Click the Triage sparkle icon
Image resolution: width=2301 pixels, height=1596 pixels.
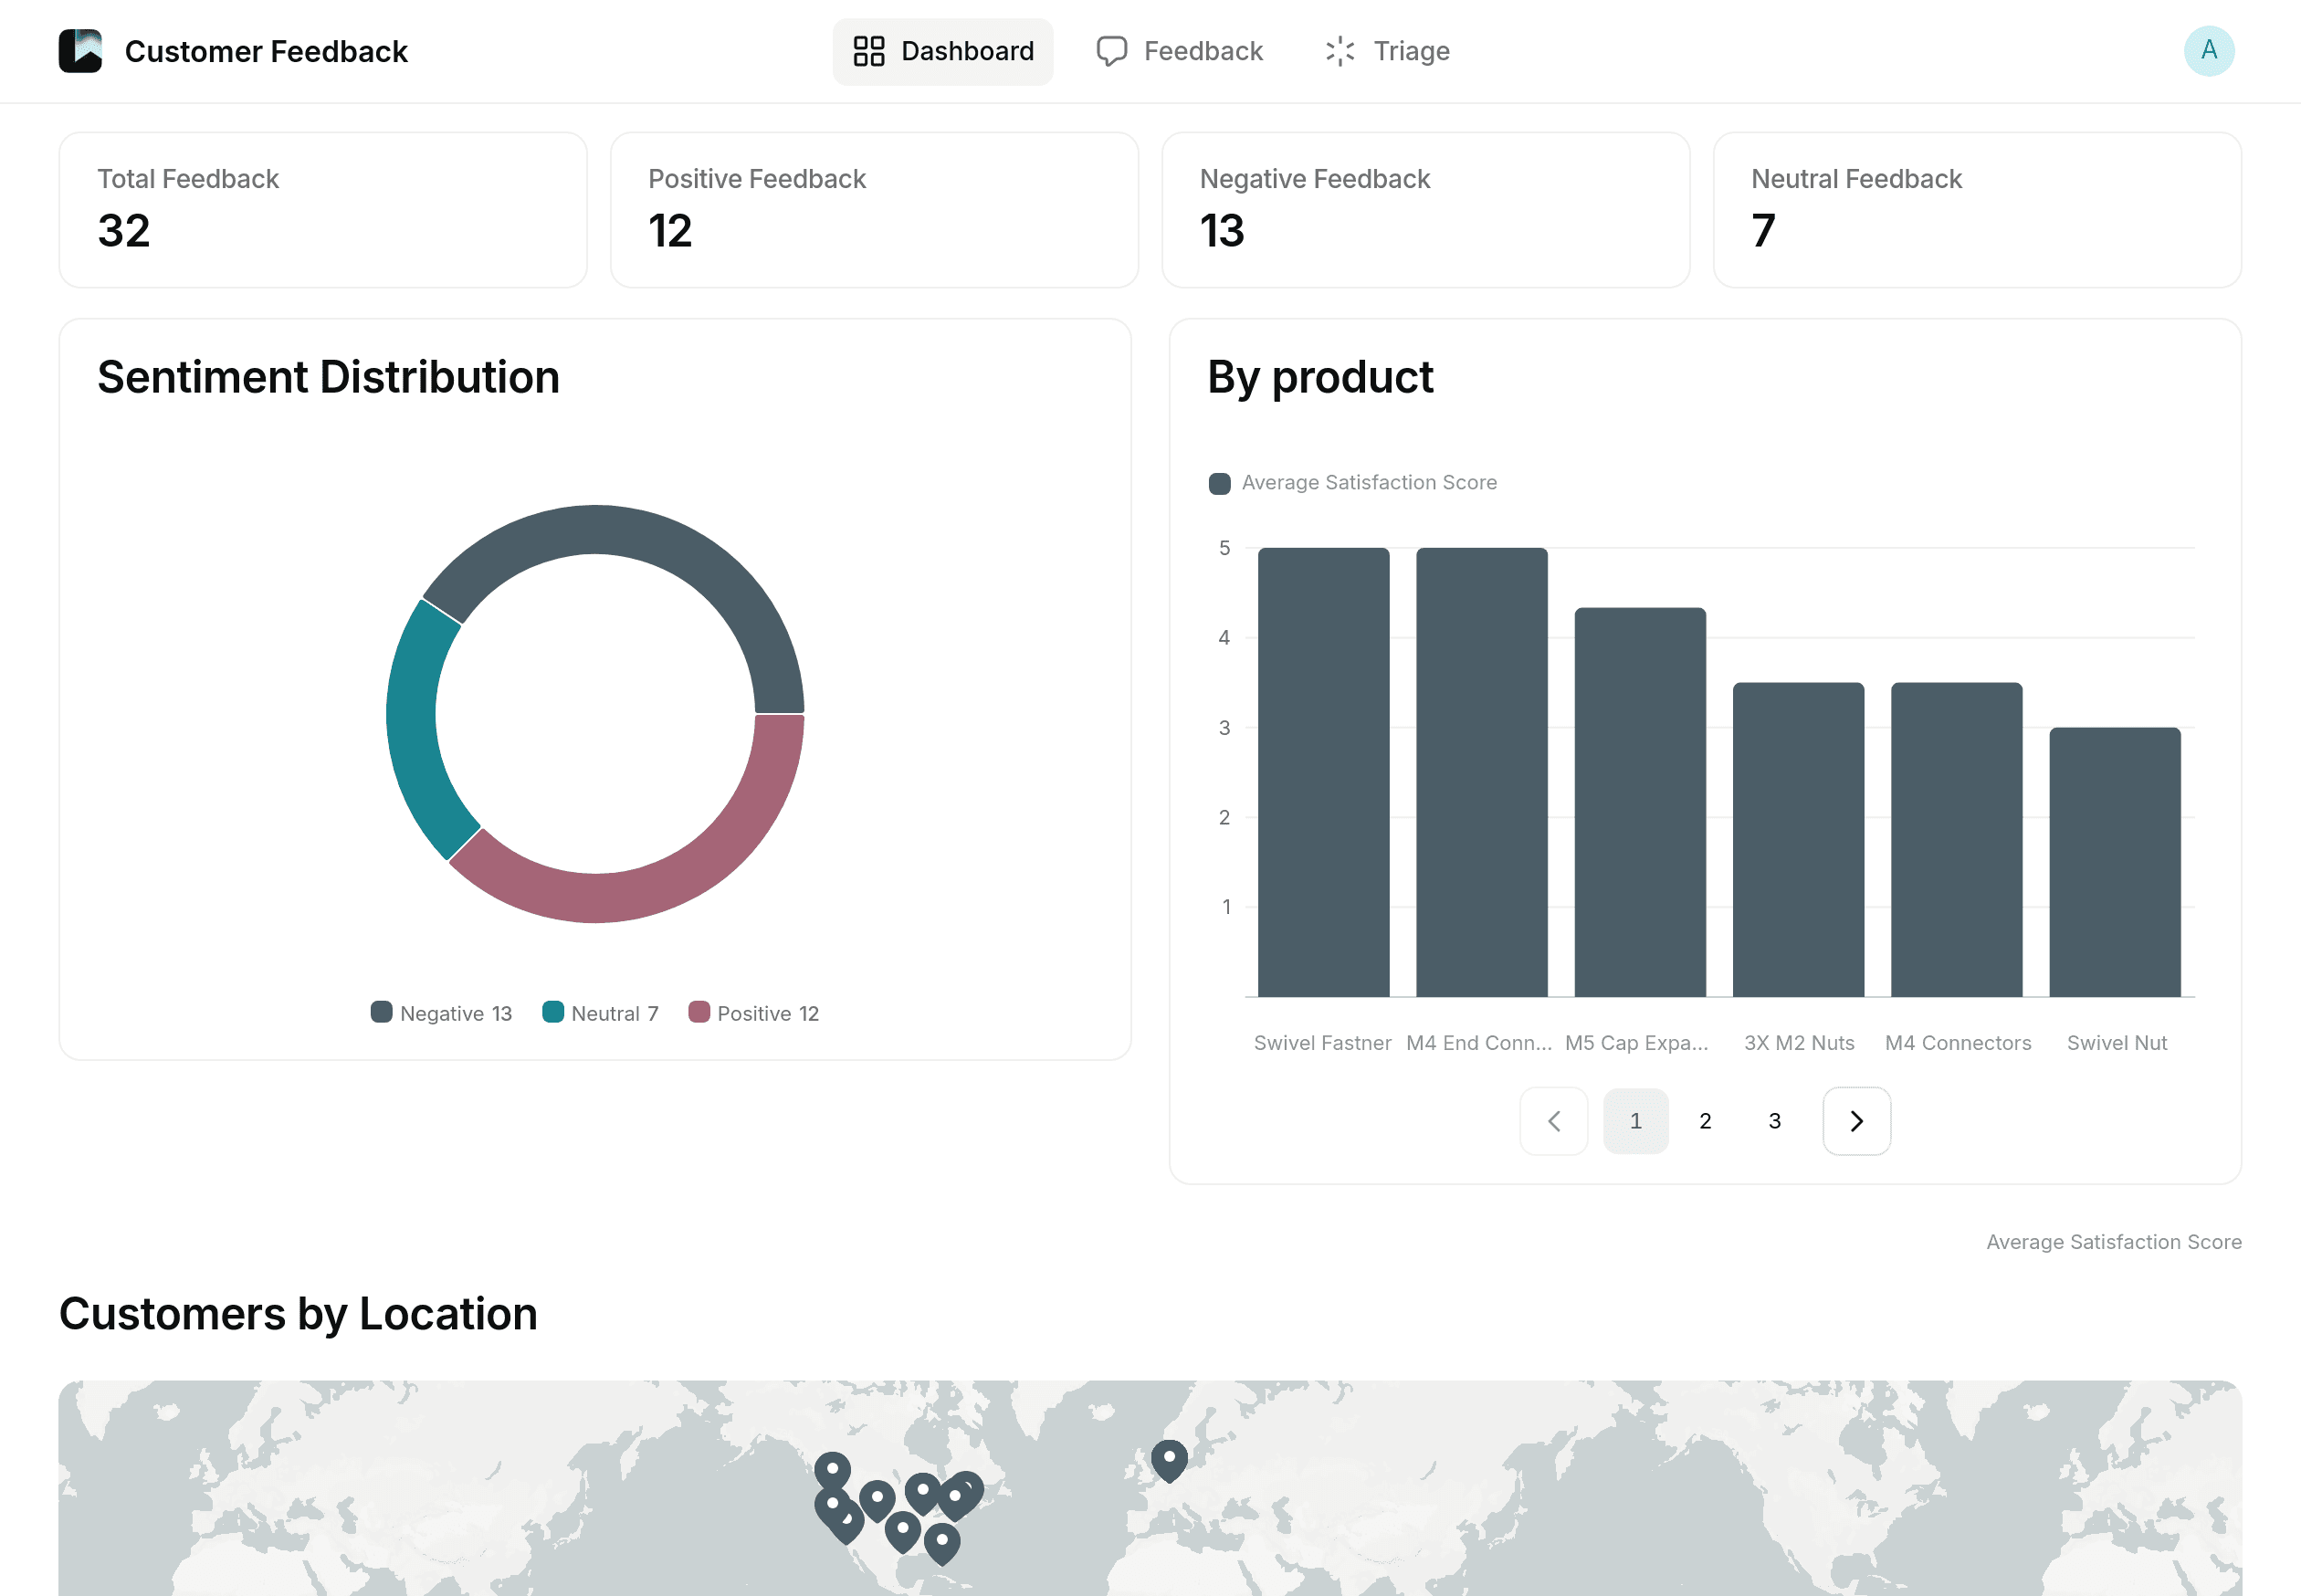click(x=1343, y=51)
